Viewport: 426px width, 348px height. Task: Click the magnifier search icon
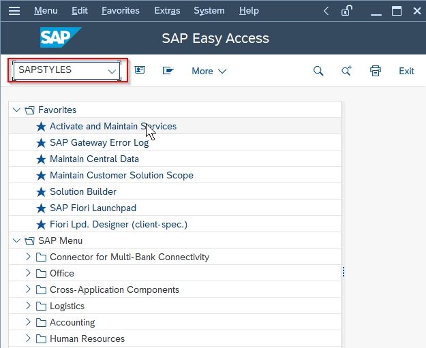pos(318,71)
